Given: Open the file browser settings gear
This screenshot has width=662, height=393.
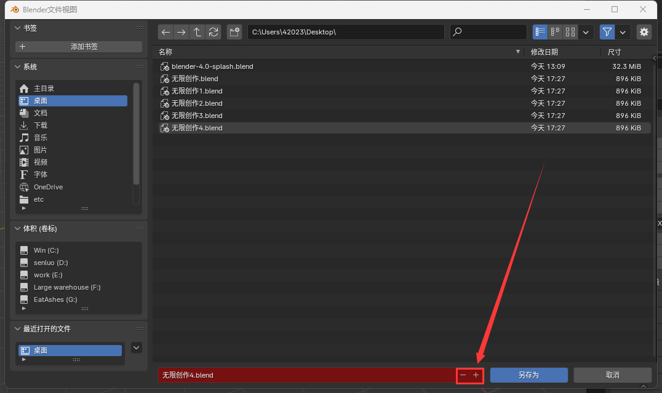Looking at the screenshot, I should click(644, 32).
